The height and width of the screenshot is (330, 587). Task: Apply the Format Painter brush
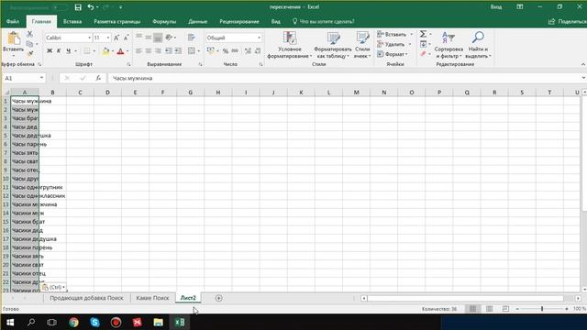click(x=30, y=53)
